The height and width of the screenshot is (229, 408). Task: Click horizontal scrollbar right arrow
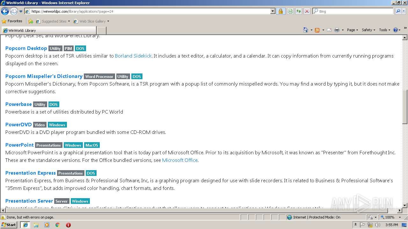tap(400, 211)
